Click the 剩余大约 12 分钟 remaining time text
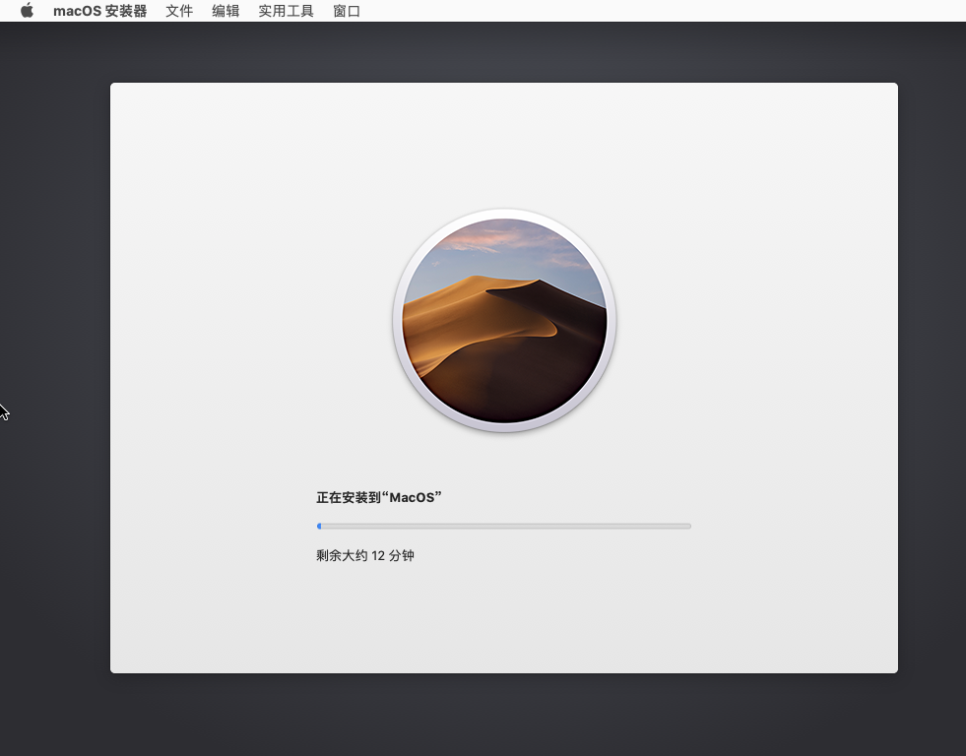 pos(365,555)
